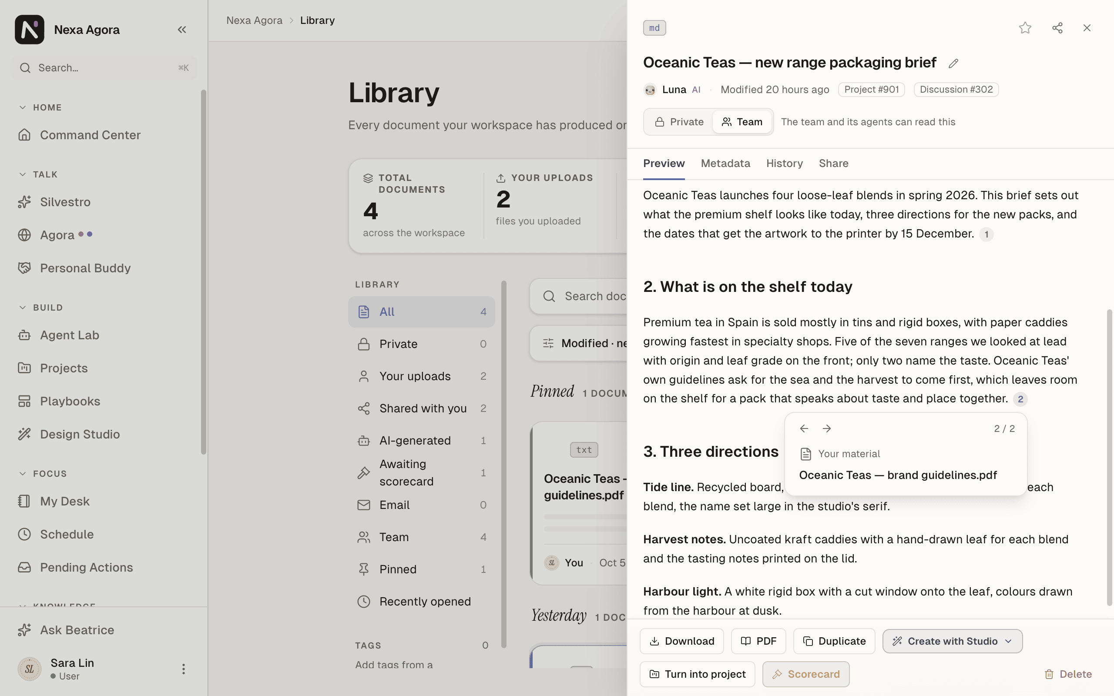The width and height of the screenshot is (1114, 696).
Task: Open Project #901 tag link
Action: (872, 90)
